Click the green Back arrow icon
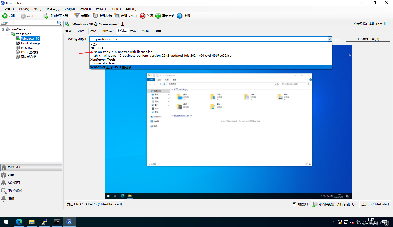The width and height of the screenshot is (393, 227). point(5,16)
